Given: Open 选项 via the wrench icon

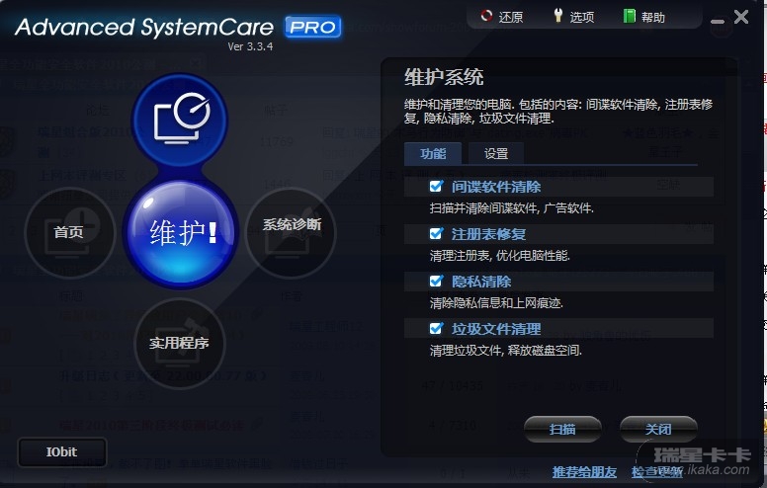Looking at the screenshot, I should [x=557, y=16].
